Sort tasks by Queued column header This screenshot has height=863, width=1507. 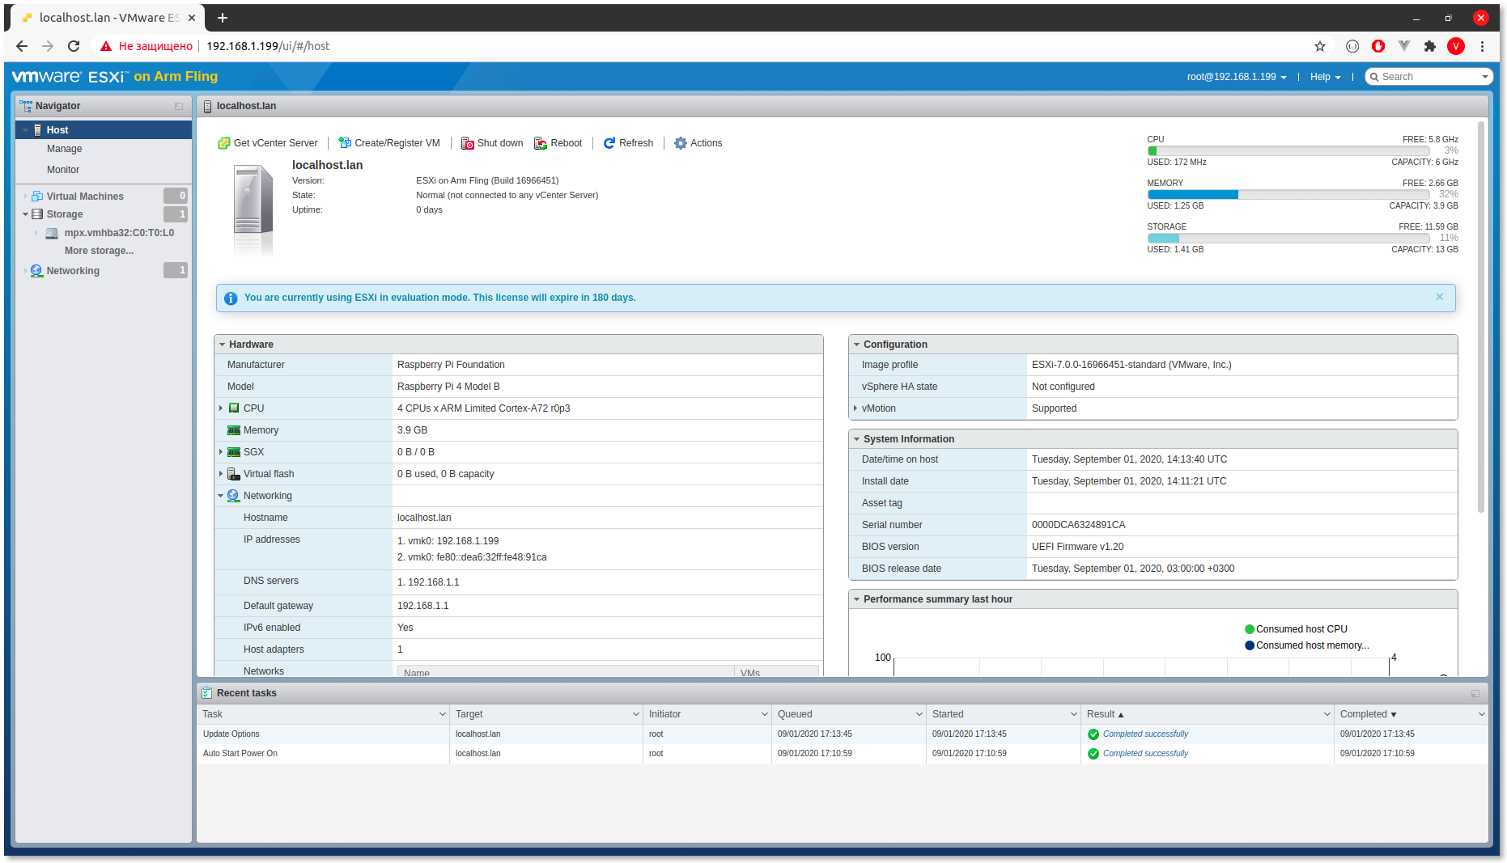[x=849, y=714]
